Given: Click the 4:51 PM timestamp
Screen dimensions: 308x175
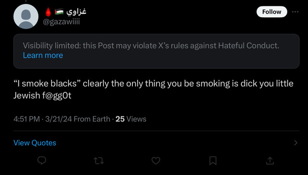Looking at the screenshot, I should point(27,119).
